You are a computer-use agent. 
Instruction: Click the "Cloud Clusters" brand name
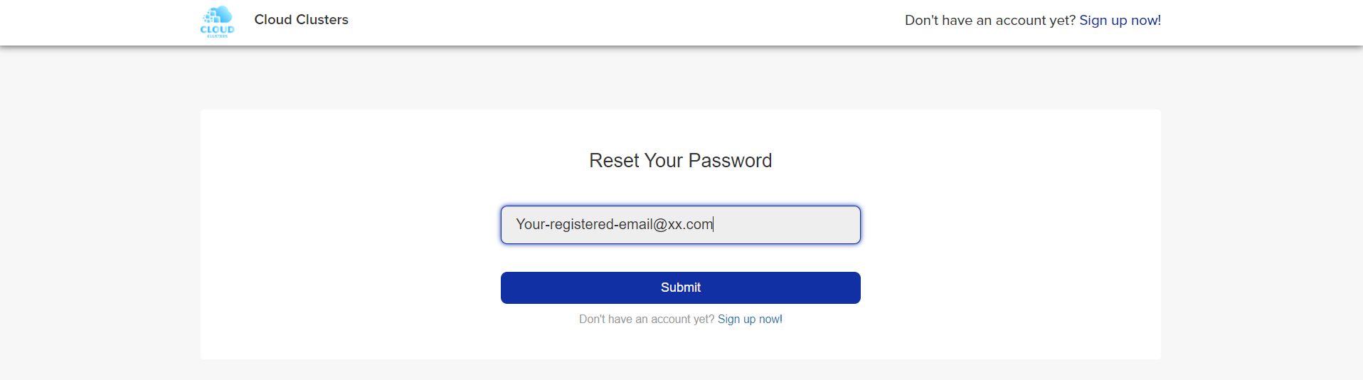pos(301,20)
